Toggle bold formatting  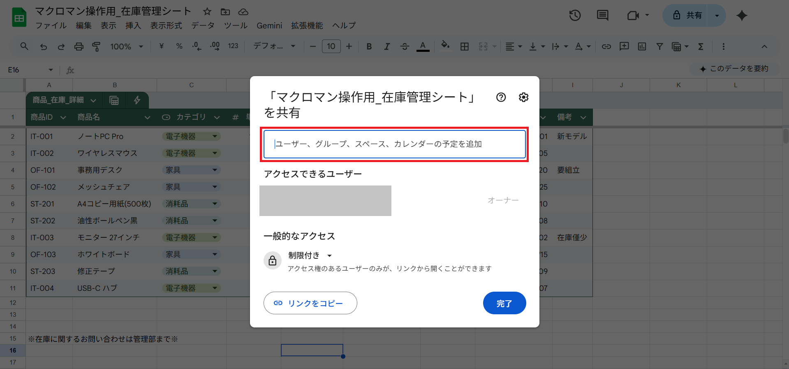(369, 46)
